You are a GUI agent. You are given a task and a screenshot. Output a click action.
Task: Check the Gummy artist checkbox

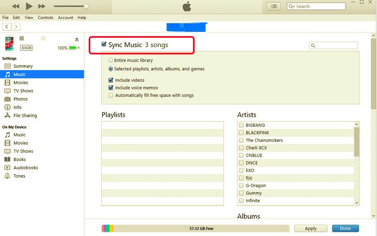click(241, 193)
